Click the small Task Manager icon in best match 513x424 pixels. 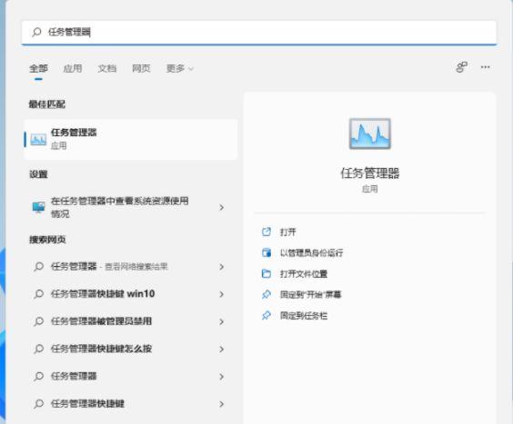coord(38,140)
